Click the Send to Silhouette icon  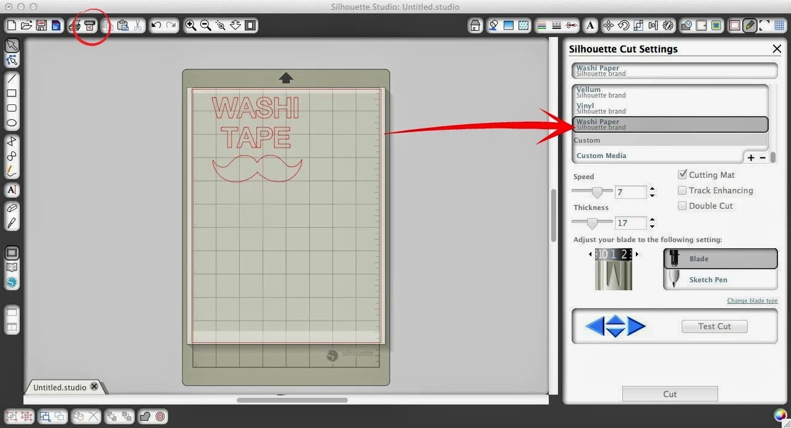pyautogui.click(x=90, y=25)
